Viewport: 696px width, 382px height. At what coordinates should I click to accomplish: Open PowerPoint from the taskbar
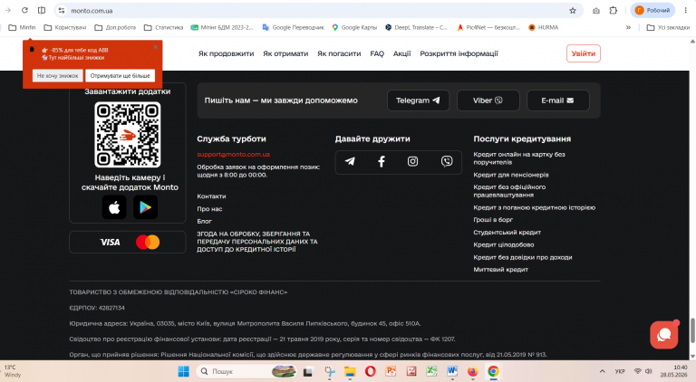point(391,371)
